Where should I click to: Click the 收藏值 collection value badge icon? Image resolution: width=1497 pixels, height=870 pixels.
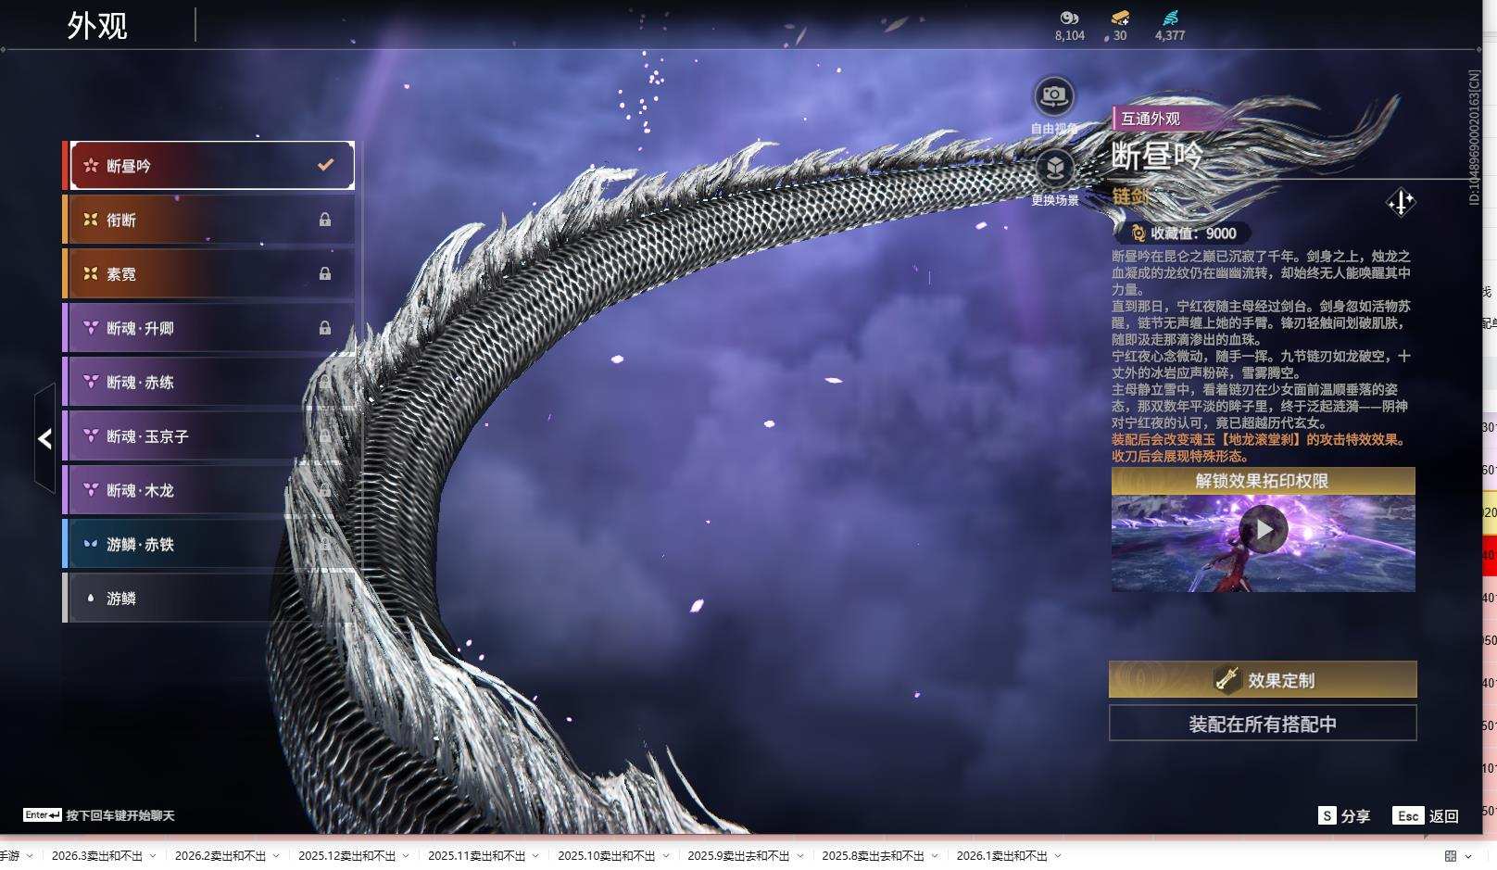[1138, 233]
